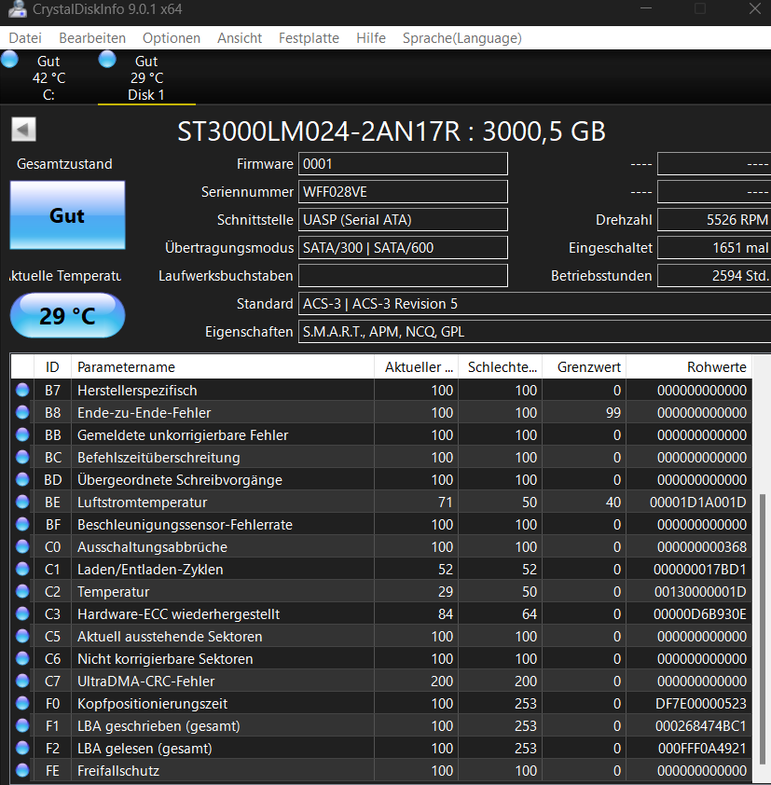
Task: Click the Grenzwert column header
Action: click(x=585, y=367)
